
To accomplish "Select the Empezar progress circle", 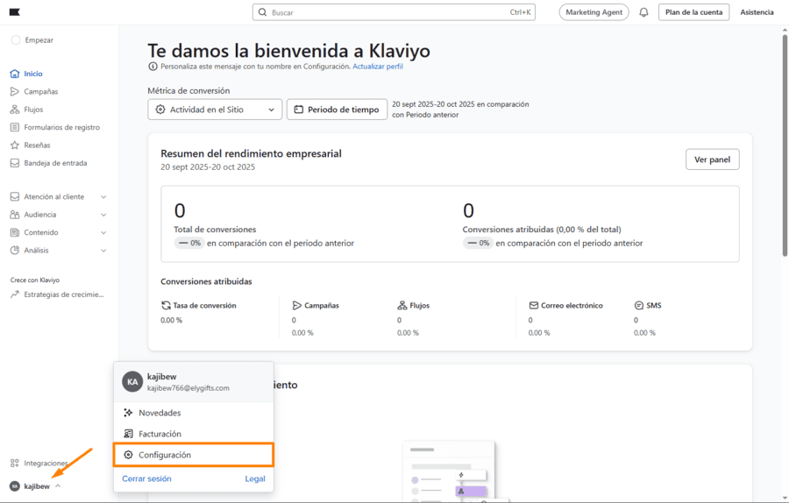I will [16, 40].
